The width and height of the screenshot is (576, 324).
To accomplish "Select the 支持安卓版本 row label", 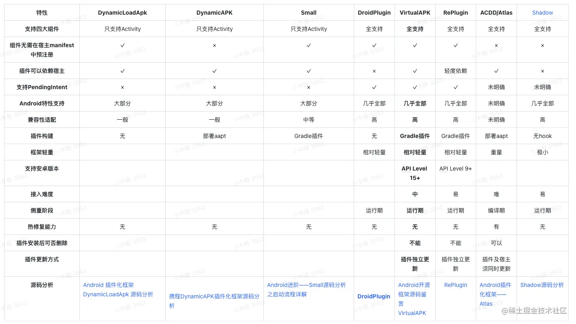I will [42, 169].
